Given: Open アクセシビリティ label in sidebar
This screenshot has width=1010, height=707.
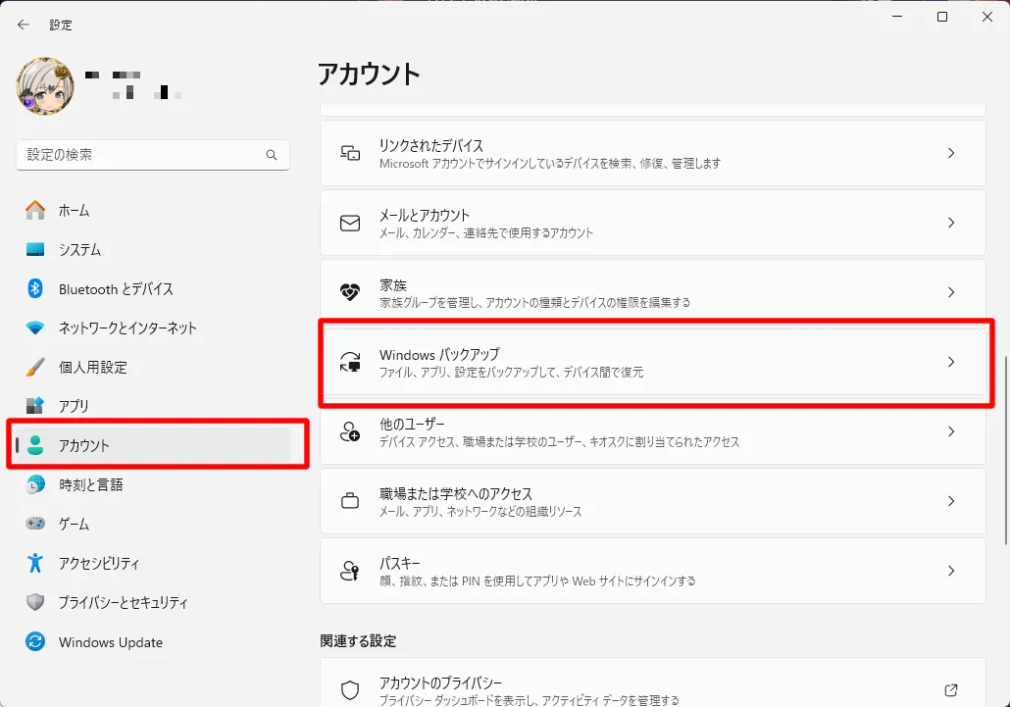Looking at the screenshot, I should [99, 564].
